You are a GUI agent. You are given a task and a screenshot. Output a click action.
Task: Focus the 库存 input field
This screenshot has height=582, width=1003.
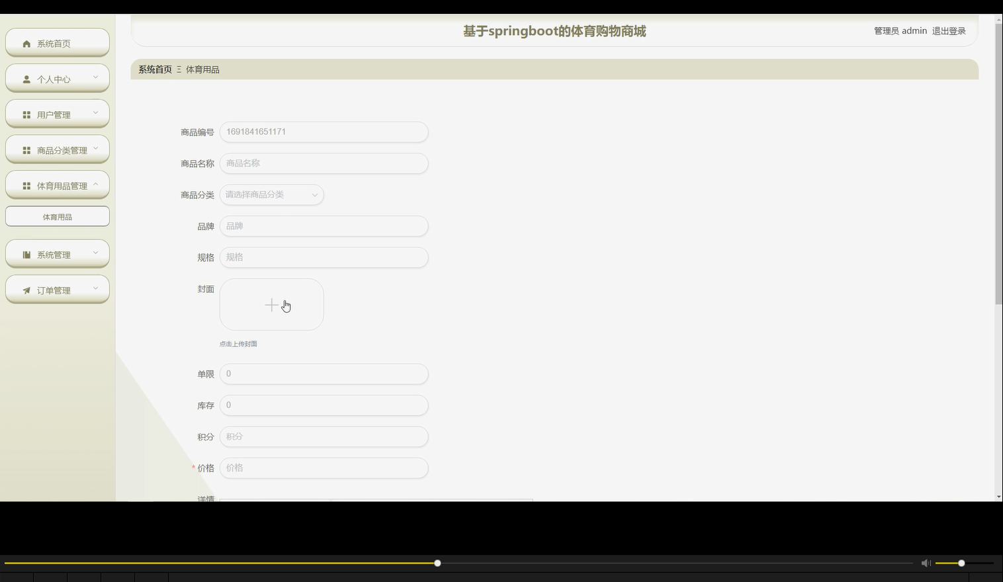[x=324, y=405]
